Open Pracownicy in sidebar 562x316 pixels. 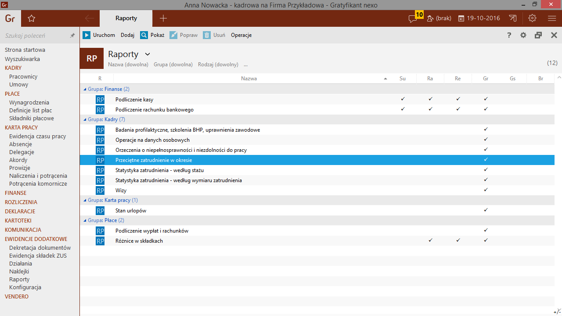(x=23, y=77)
